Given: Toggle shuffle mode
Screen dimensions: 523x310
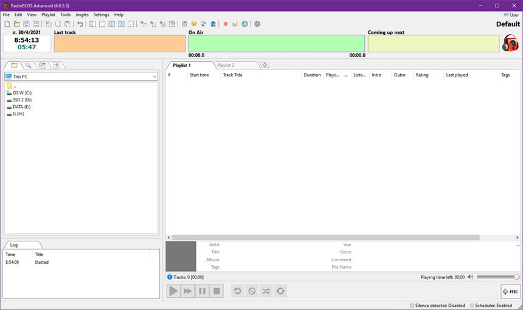Looking at the screenshot, I should coord(266,291).
